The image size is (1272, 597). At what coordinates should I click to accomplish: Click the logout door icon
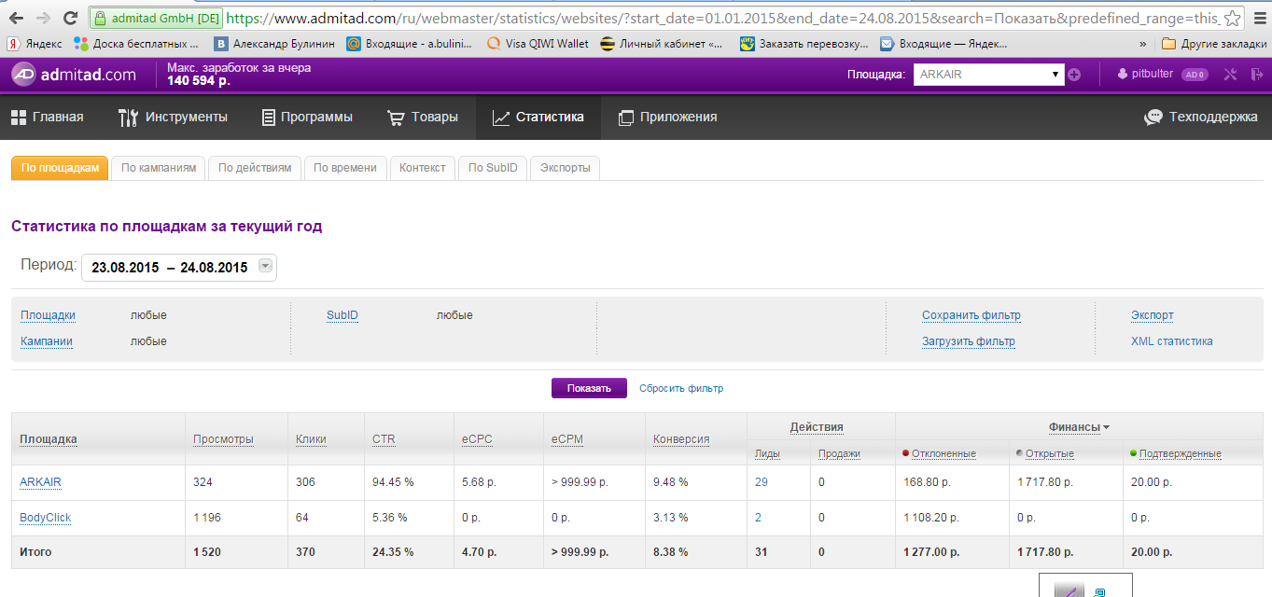point(1256,75)
